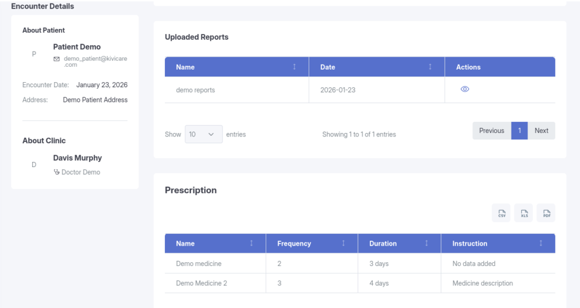
Task: Select the demo reports row name
Action: 195,90
